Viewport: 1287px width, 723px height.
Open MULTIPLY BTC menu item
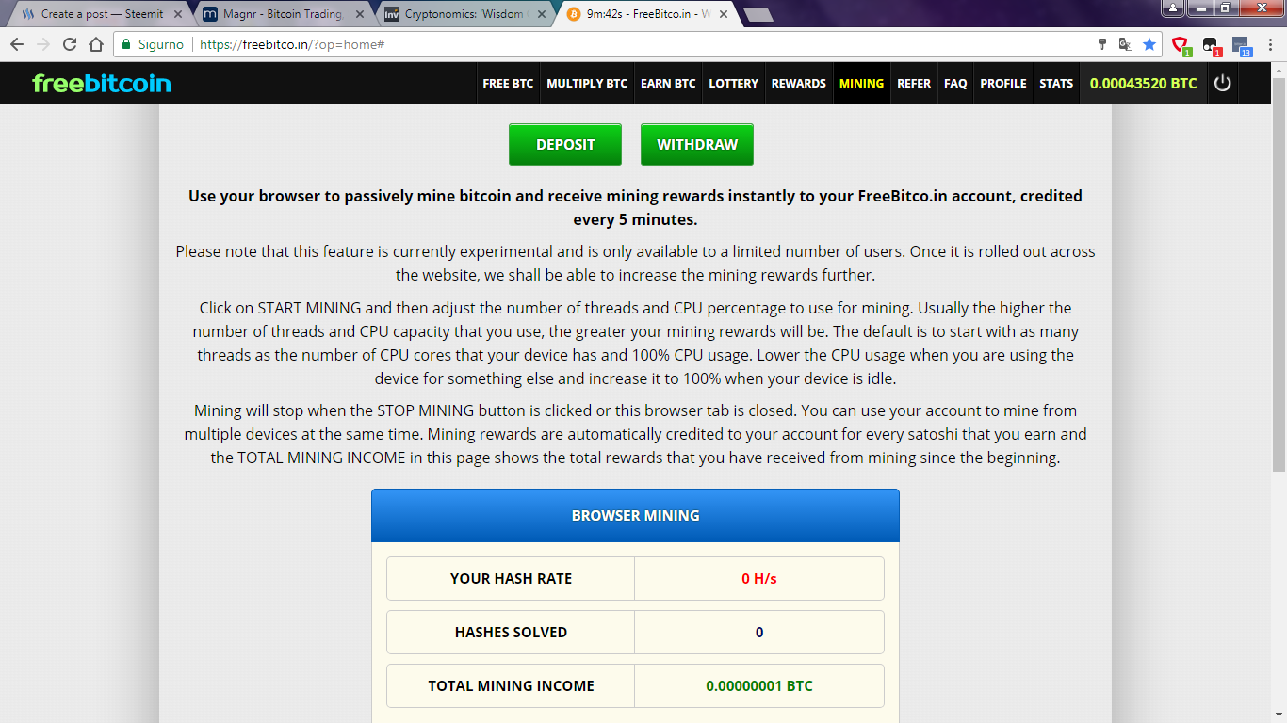click(x=587, y=84)
